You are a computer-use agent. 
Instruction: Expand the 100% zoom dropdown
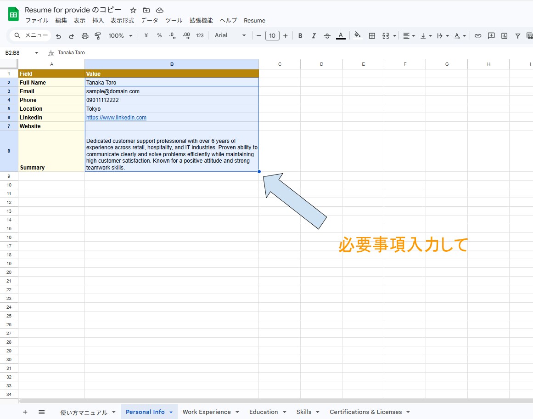(120, 36)
